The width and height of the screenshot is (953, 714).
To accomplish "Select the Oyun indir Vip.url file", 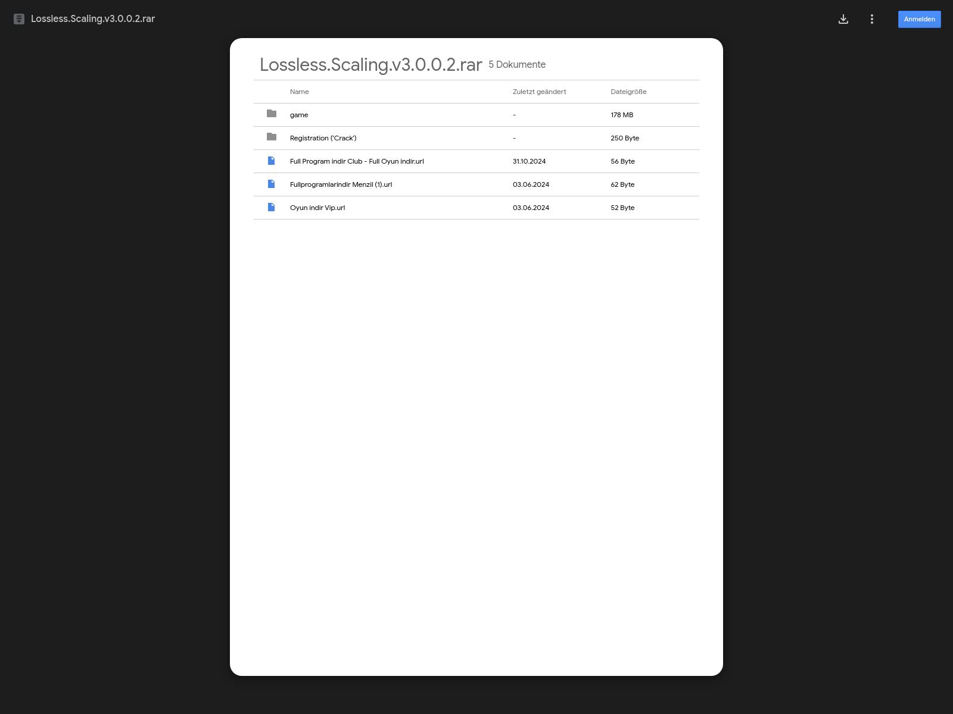I will [x=476, y=208].
